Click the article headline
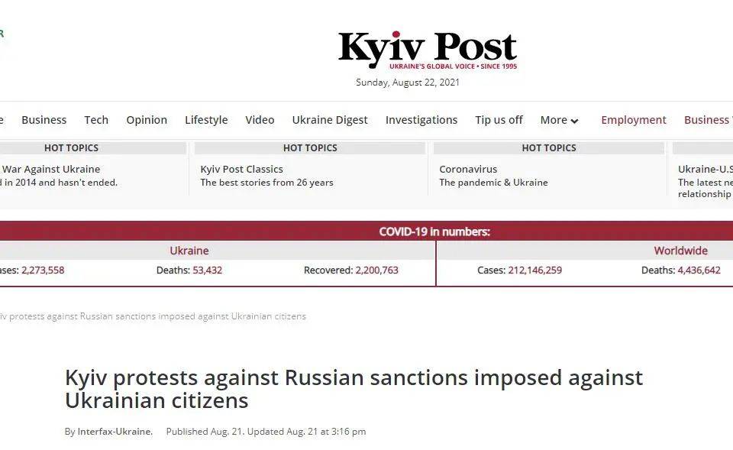Viewport: 733px width, 450px height. pyautogui.click(x=354, y=389)
